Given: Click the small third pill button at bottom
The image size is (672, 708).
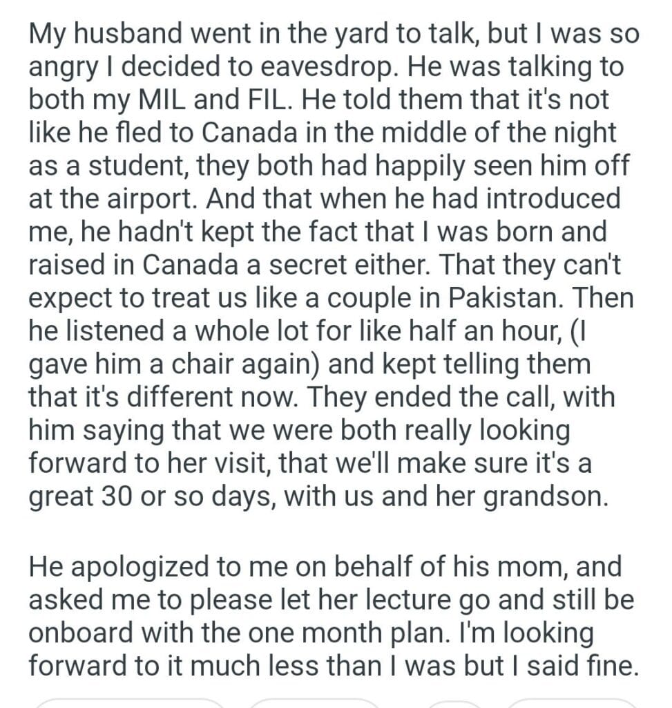Looking at the screenshot, I should pyautogui.click(x=454, y=703).
